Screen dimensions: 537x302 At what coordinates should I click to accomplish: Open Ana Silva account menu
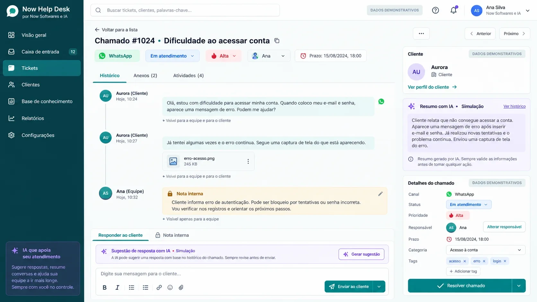(500, 10)
